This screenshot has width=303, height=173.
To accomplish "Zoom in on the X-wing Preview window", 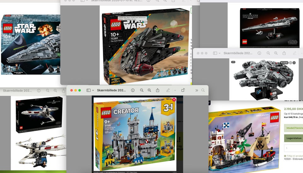I will click(x=55, y=90).
